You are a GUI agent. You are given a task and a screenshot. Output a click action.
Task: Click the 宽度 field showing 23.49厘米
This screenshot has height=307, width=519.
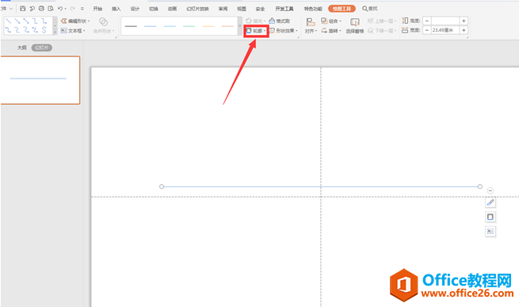coord(445,30)
